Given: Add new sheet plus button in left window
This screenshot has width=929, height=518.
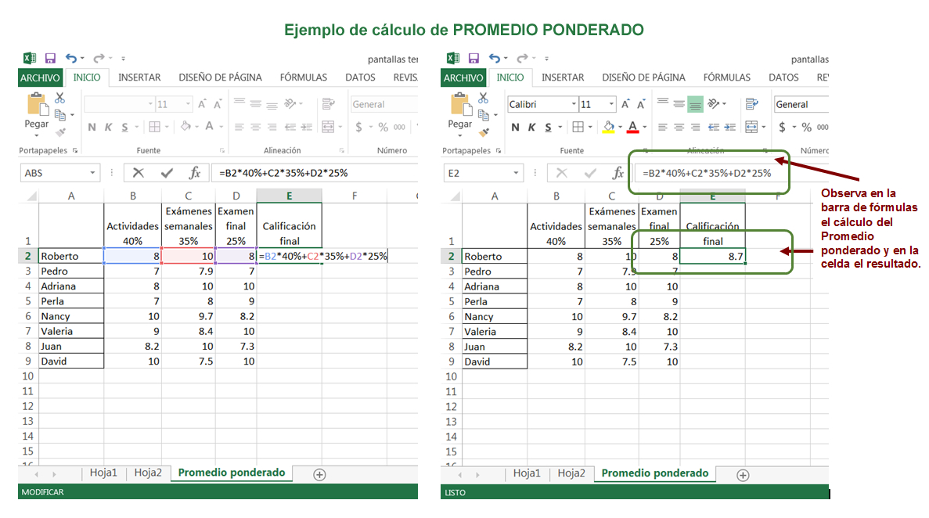Looking at the screenshot, I should (x=319, y=475).
